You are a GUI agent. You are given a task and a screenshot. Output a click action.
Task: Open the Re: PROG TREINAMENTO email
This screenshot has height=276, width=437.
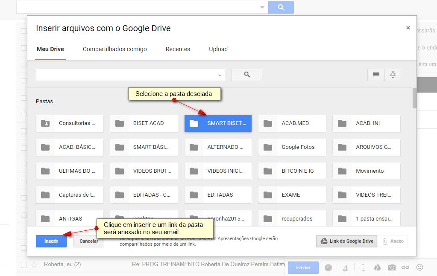(208, 264)
